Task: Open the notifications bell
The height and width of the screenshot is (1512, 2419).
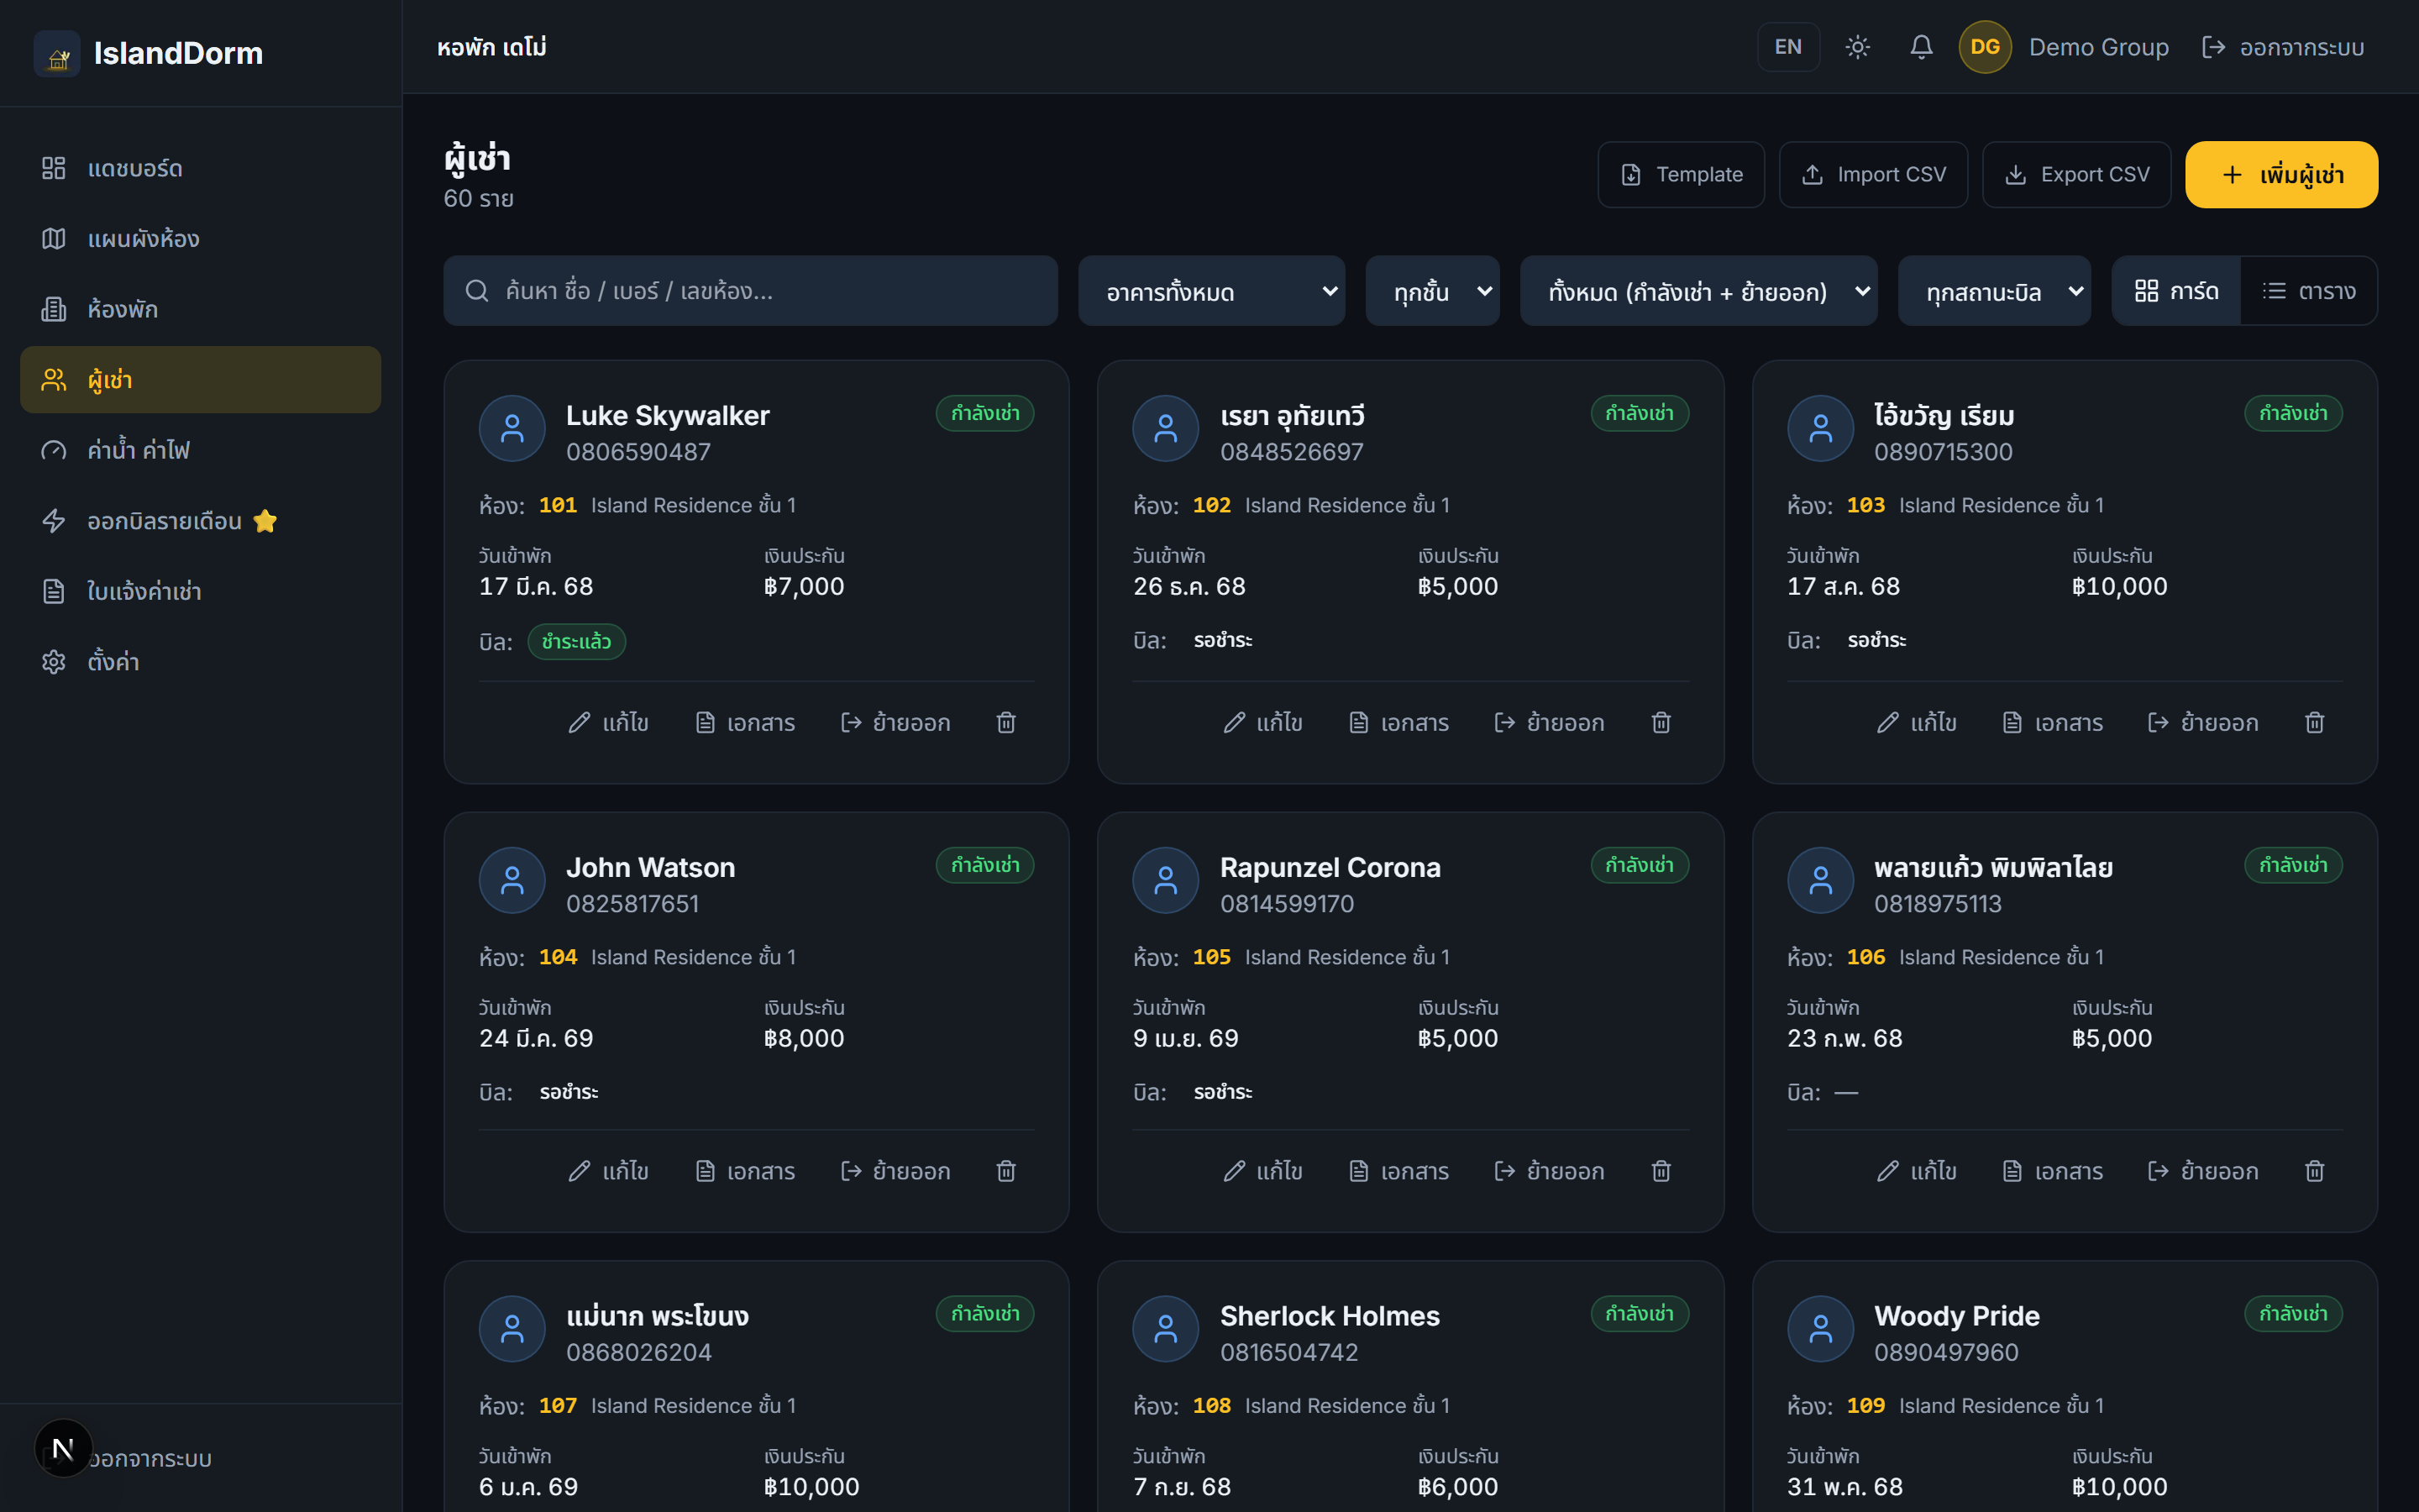Action: [x=1921, y=47]
